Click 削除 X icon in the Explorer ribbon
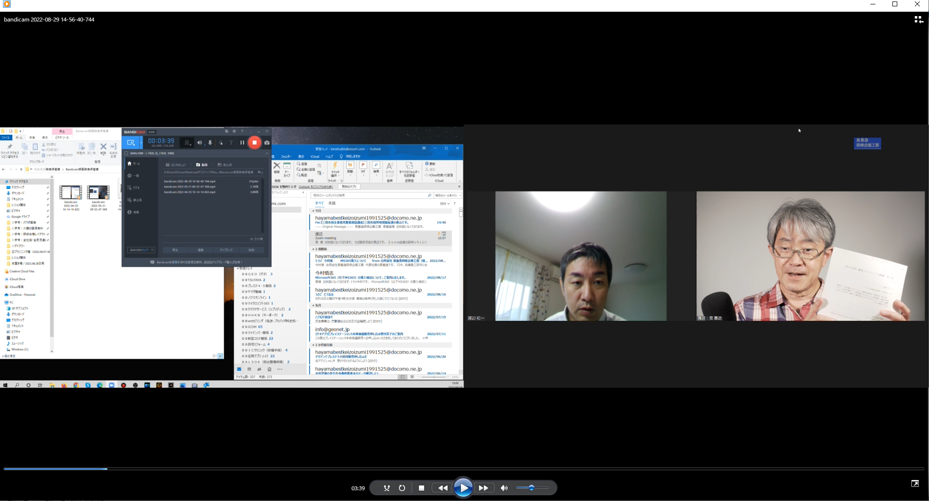 click(x=103, y=146)
